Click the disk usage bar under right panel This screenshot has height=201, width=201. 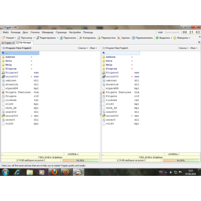pyautogui.click(x=181, y=160)
